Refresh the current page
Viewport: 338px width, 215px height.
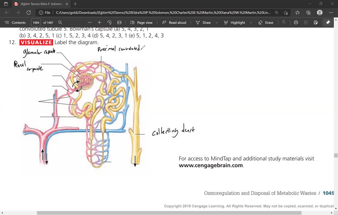[x=29, y=13]
